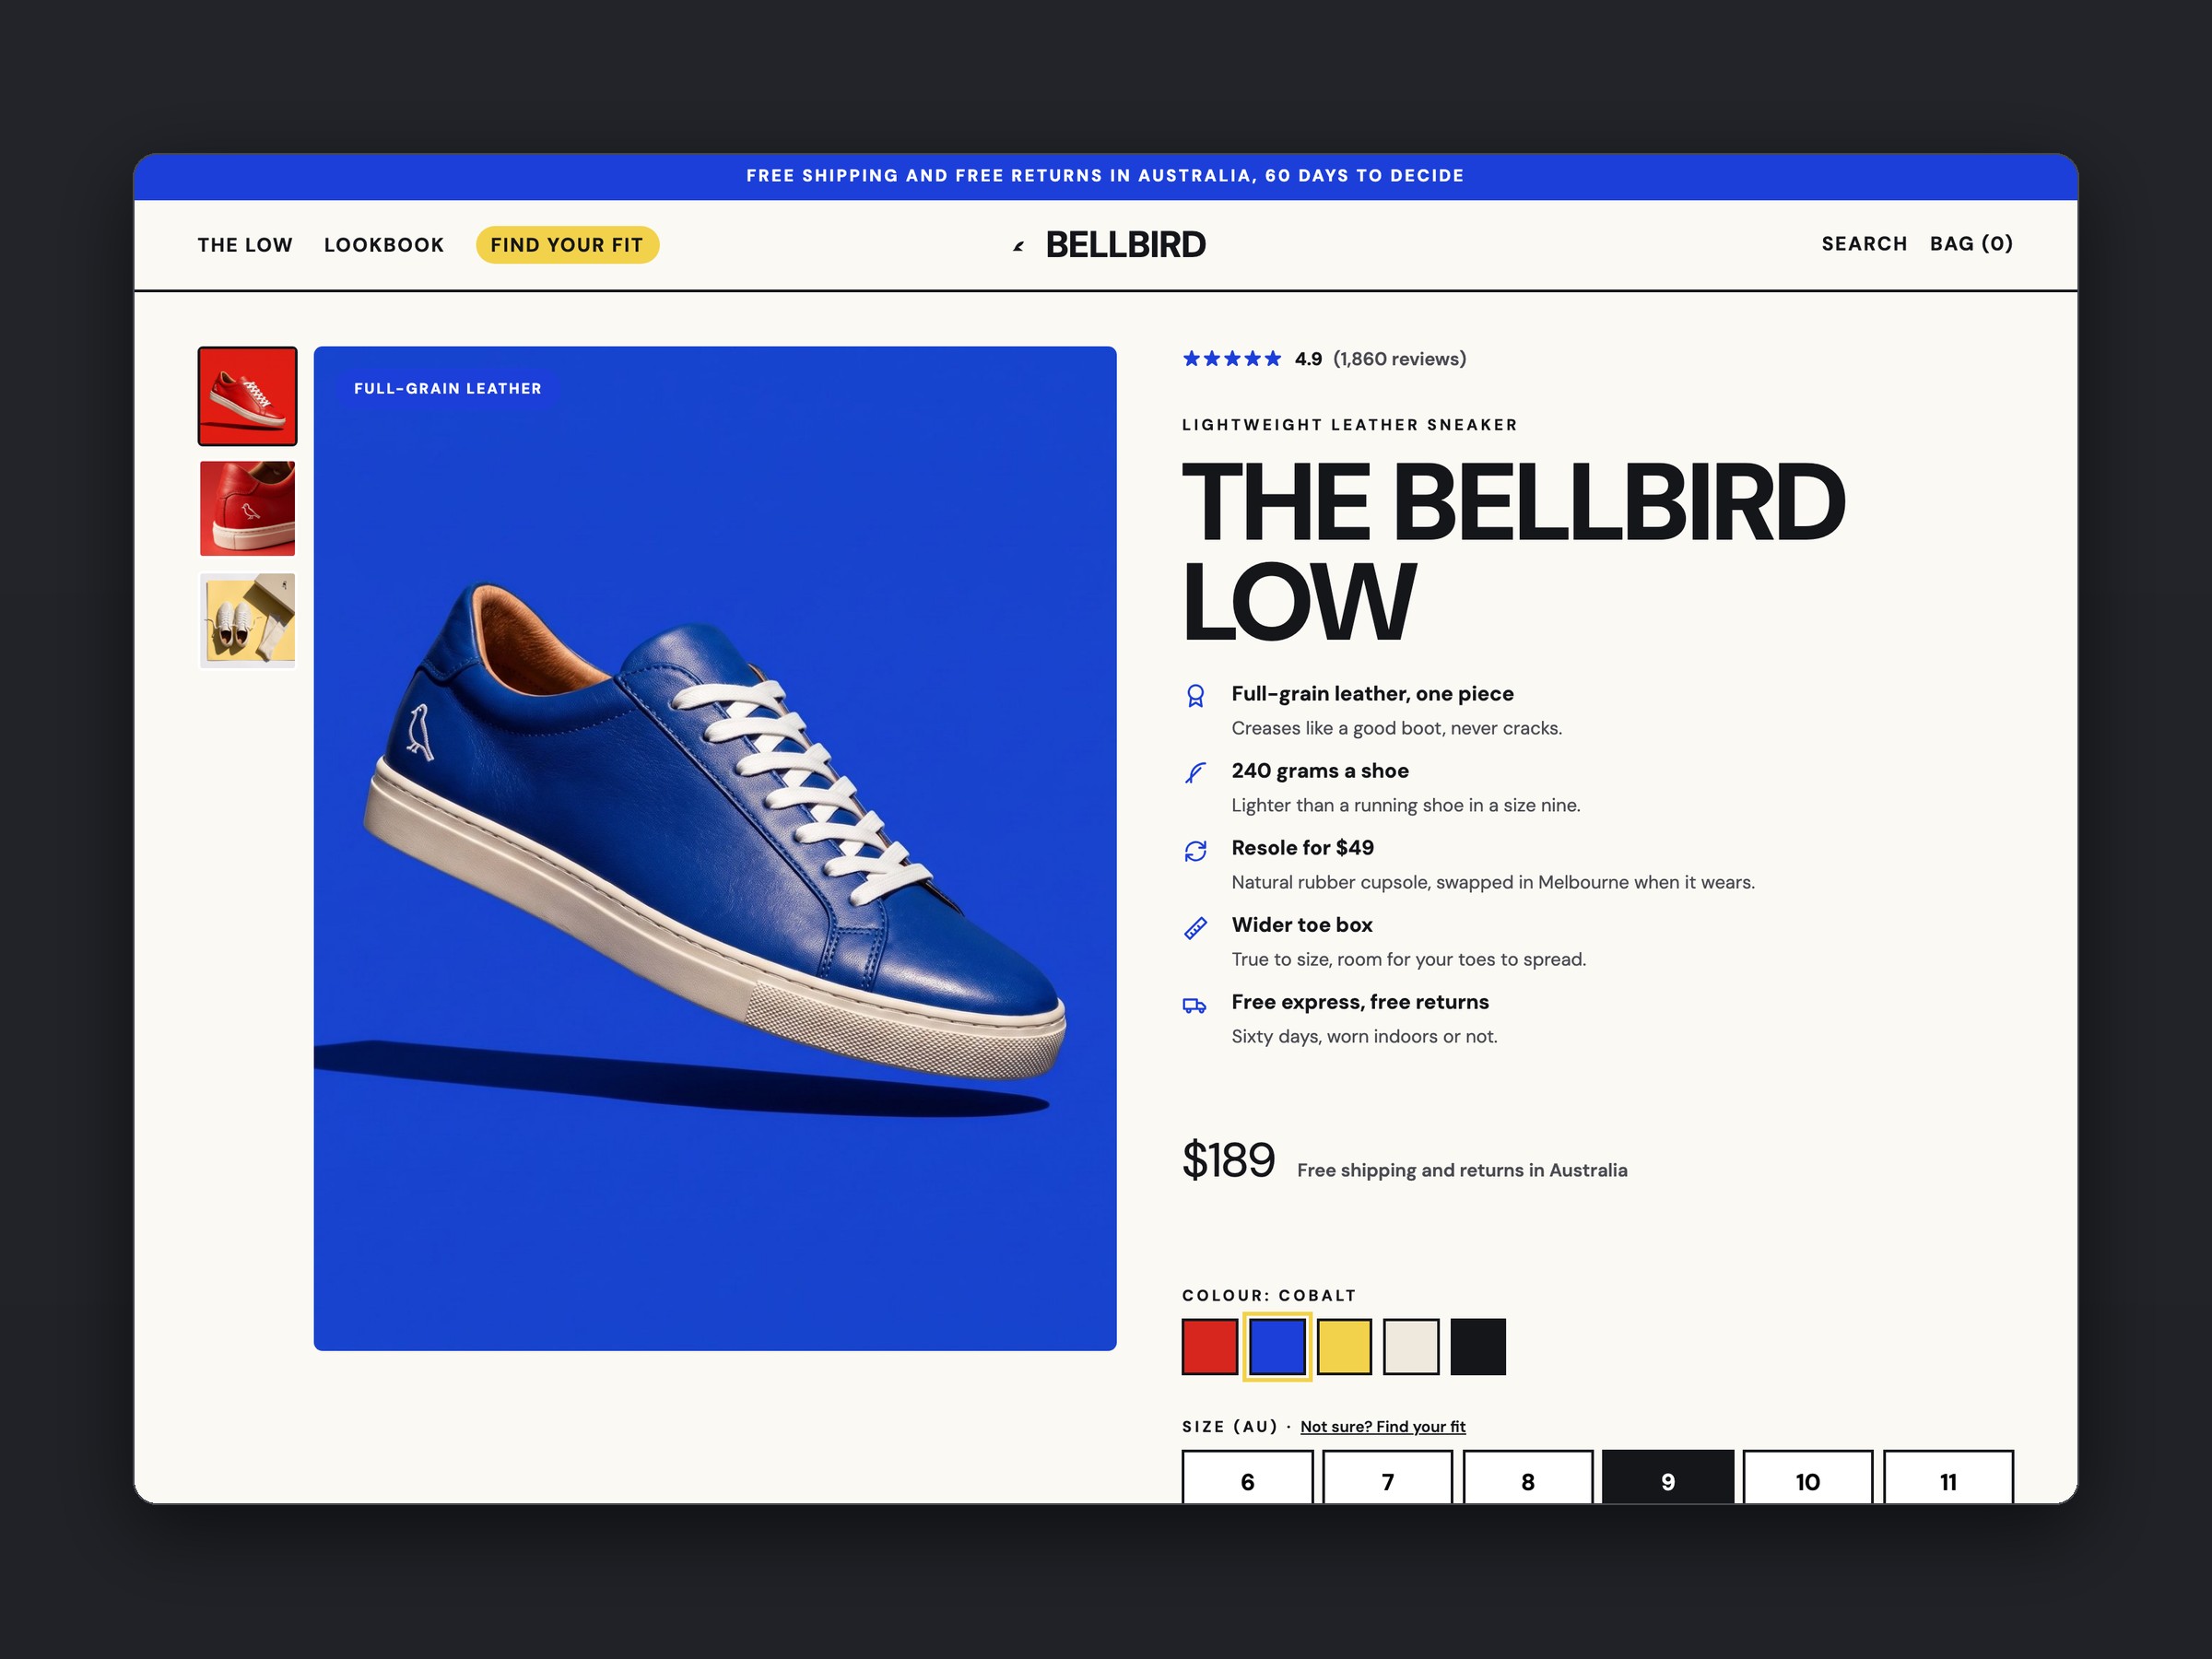
Task: Select size 9
Action: [x=1668, y=1477]
